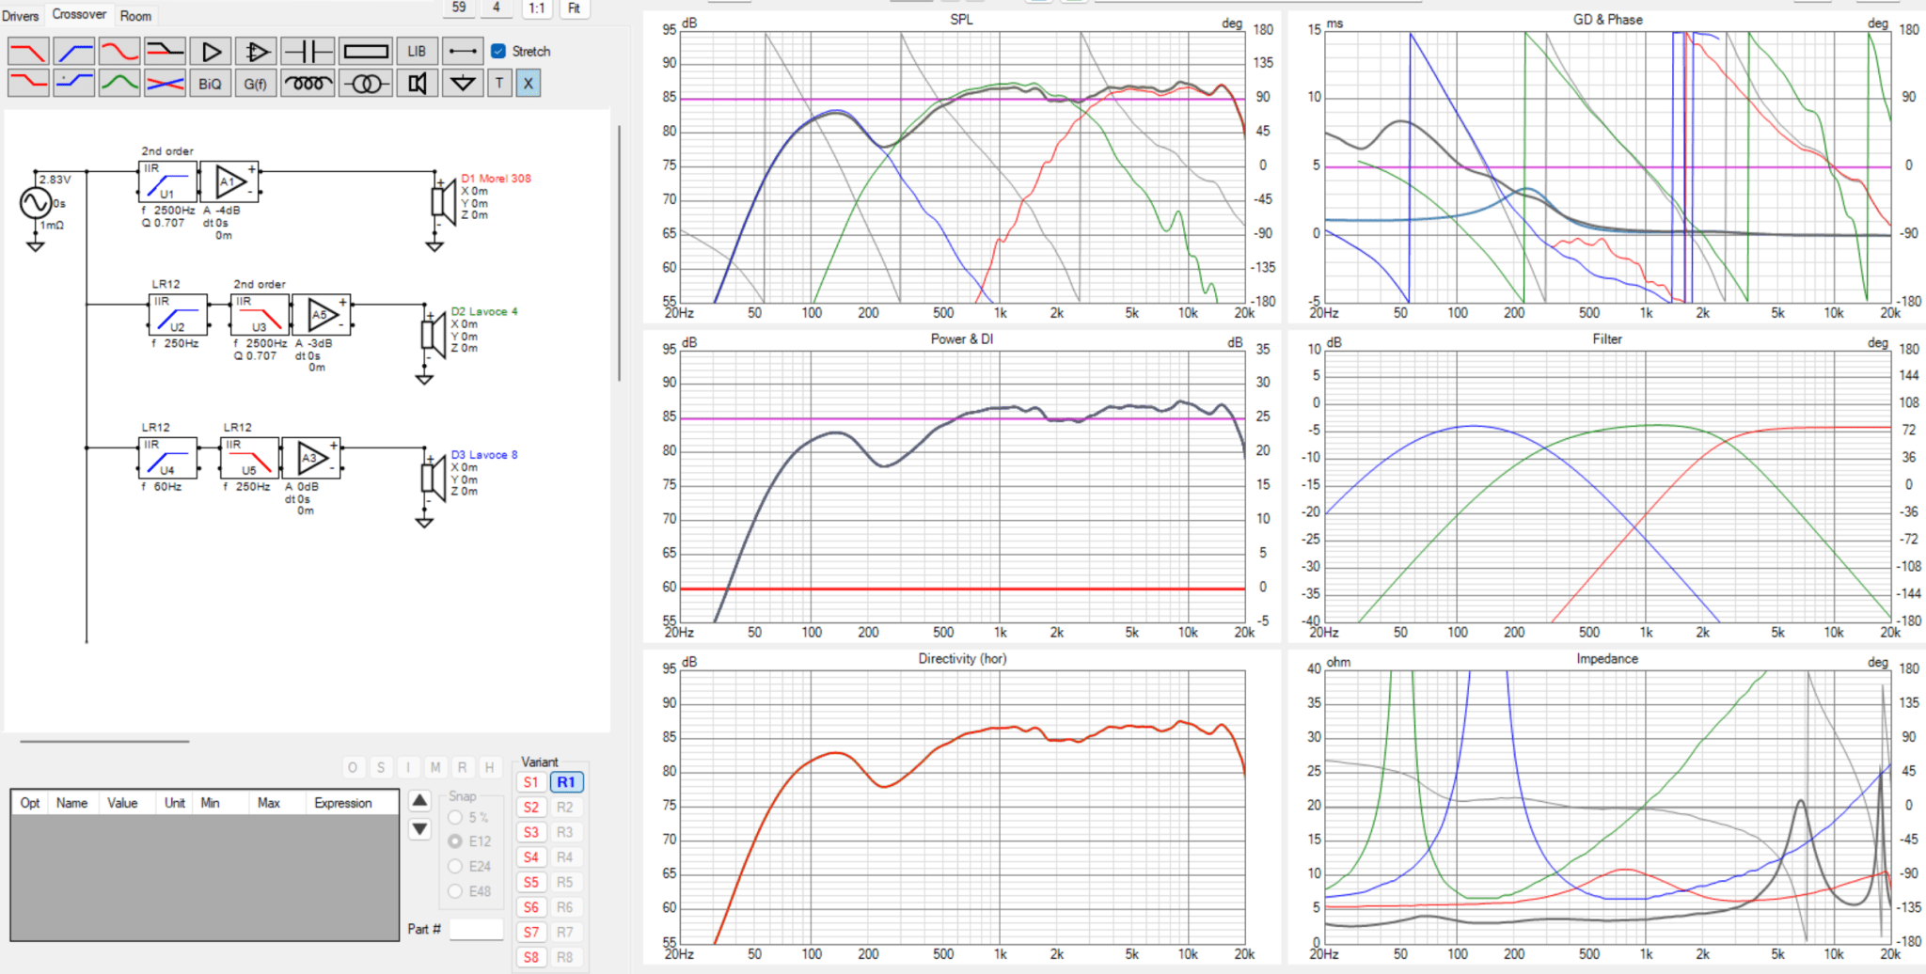Insert a G(f) transfer function block
The height and width of the screenshot is (974, 1926).
point(256,83)
